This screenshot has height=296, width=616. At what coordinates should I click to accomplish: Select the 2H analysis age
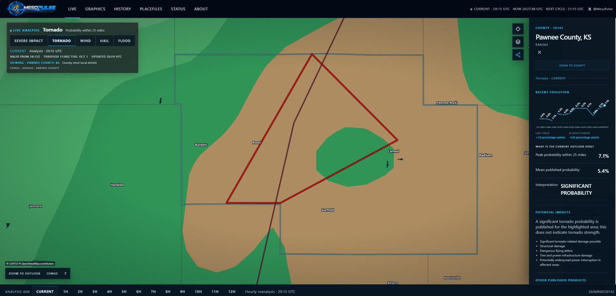tap(80, 291)
